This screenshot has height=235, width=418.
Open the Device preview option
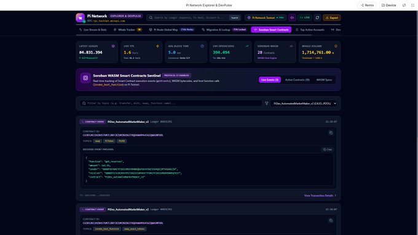388,5
